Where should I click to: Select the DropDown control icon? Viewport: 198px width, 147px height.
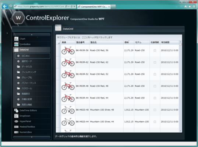click(x=16, y=116)
